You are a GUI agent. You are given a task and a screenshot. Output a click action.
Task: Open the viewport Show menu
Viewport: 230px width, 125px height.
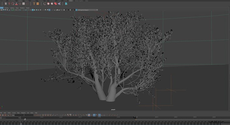click(x=17, y=8)
